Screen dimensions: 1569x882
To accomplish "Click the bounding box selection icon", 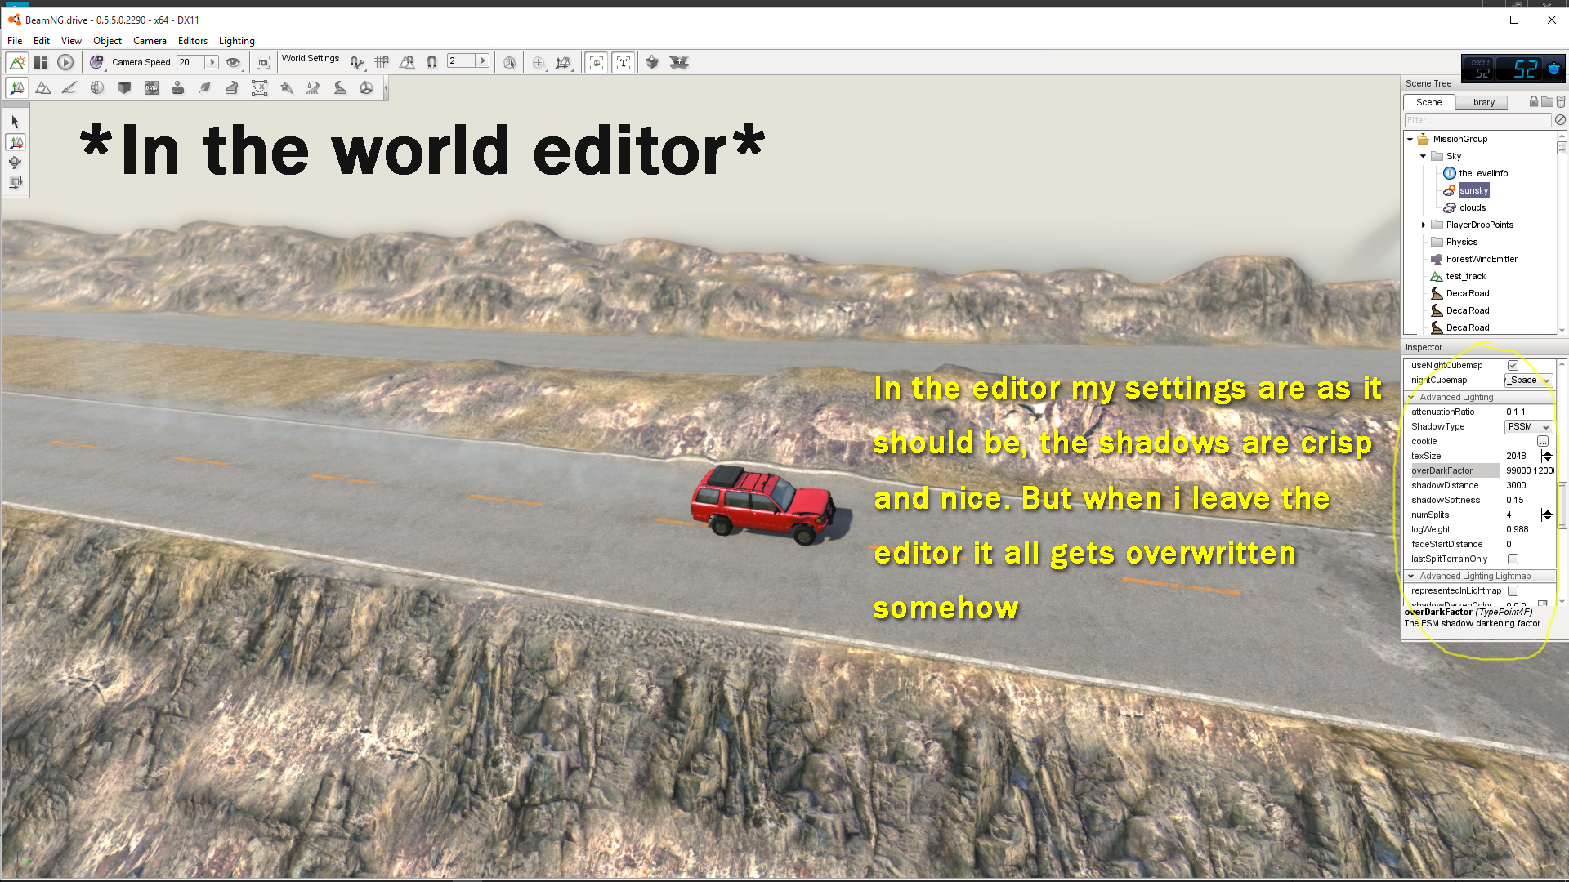I will pyautogui.click(x=510, y=62).
